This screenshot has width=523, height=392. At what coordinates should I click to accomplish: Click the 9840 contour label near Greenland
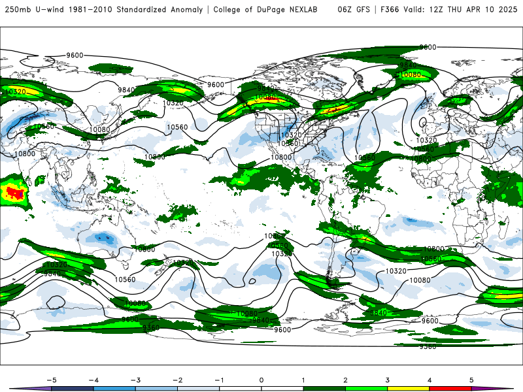[x=408, y=65]
